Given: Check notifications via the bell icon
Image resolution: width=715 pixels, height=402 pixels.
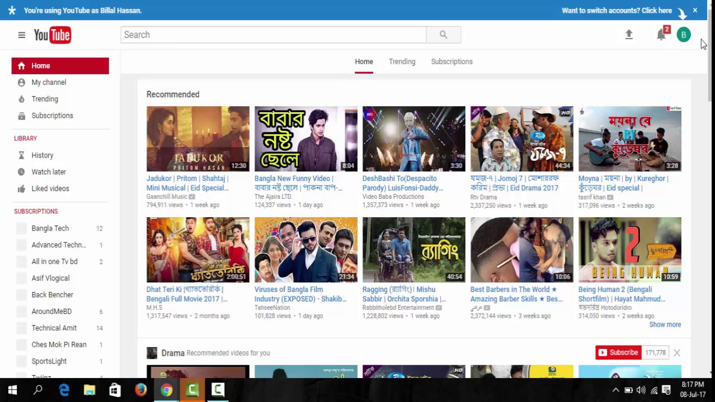Looking at the screenshot, I should tap(661, 35).
